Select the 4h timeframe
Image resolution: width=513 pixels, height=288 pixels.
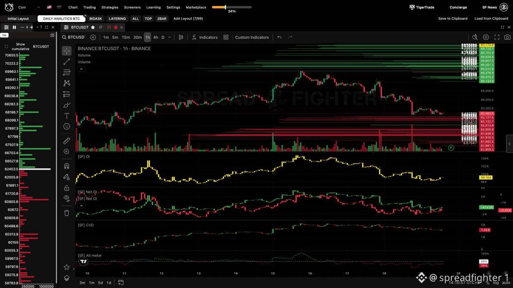click(156, 37)
